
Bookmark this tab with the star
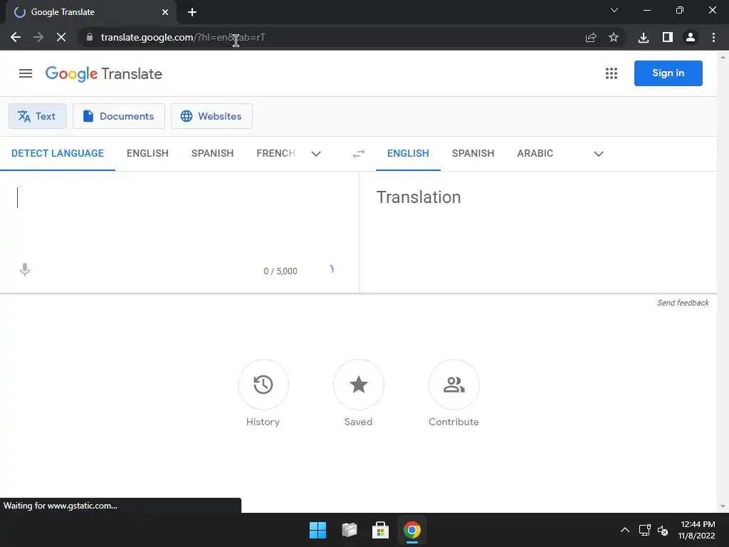614,37
